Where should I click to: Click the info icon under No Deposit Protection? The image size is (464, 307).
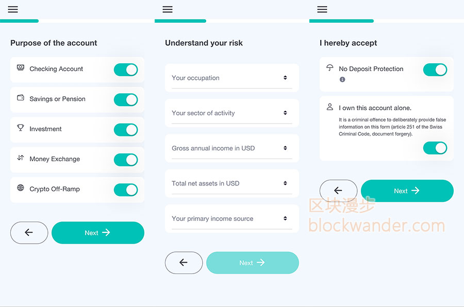342,79
